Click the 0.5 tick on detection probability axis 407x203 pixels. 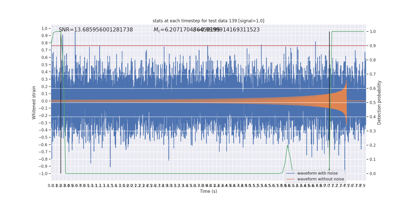[373, 103]
